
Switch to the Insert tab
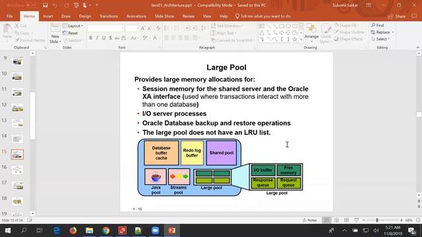(x=48, y=16)
